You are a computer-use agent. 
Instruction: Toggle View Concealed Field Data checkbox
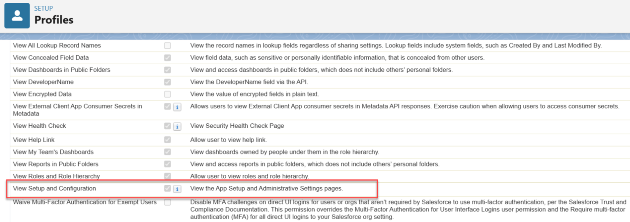coord(167,58)
